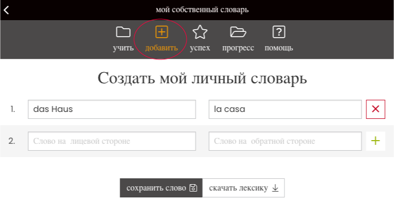Click the floppy disk save icon

(193, 188)
